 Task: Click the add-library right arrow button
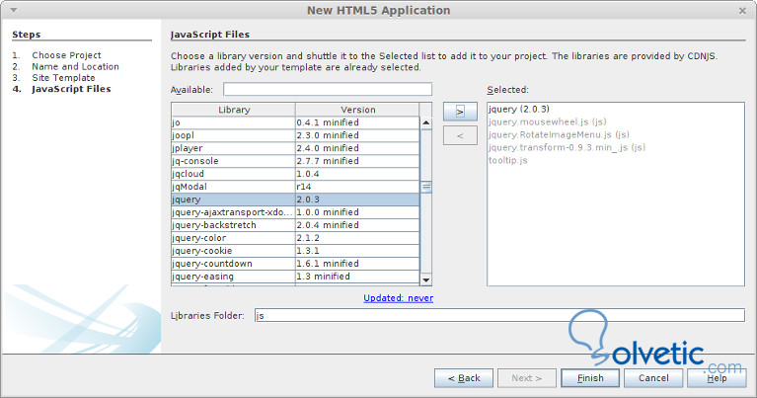460,112
